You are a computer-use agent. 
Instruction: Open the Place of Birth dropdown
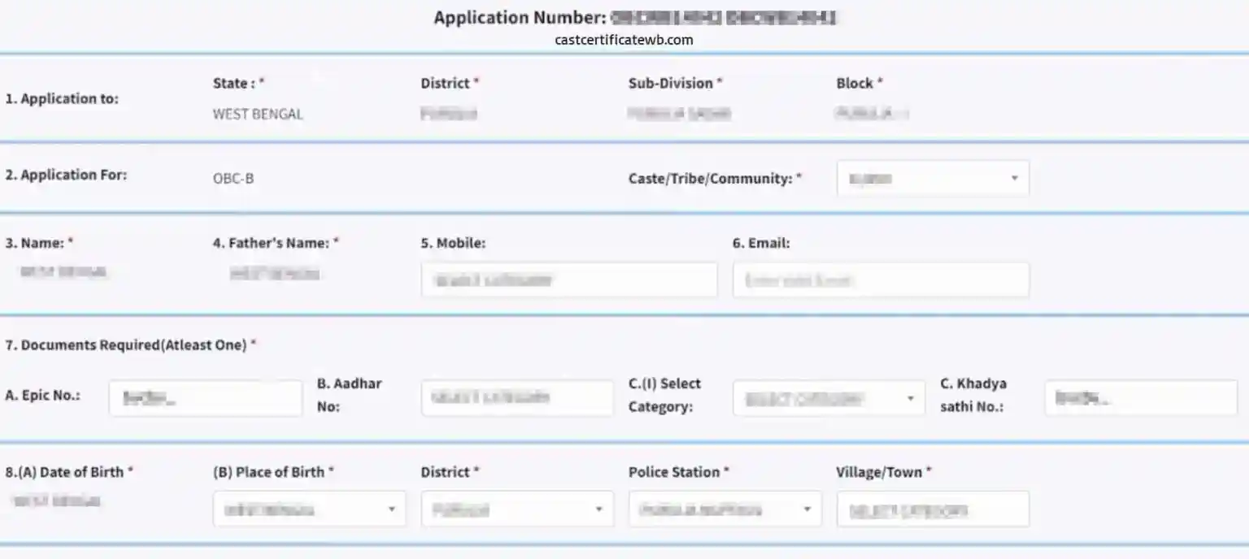[x=309, y=509]
